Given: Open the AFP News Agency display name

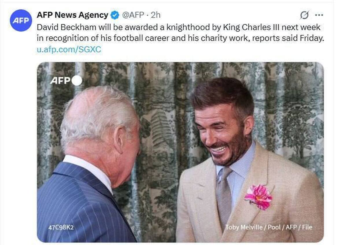Looking at the screenshot, I should tap(72, 15).
